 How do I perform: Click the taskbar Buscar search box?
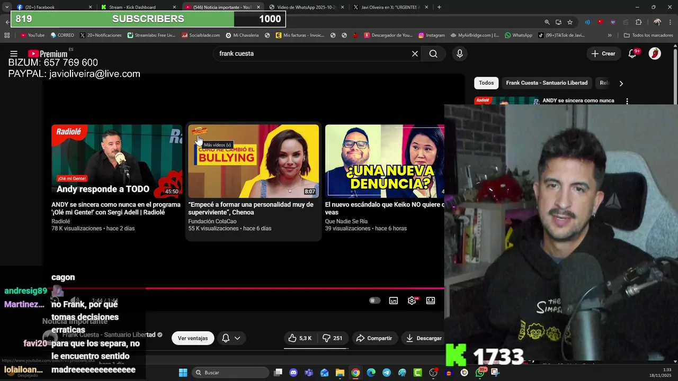[x=230, y=373]
